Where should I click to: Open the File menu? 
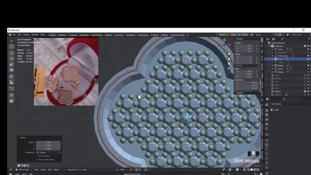(14, 35)
